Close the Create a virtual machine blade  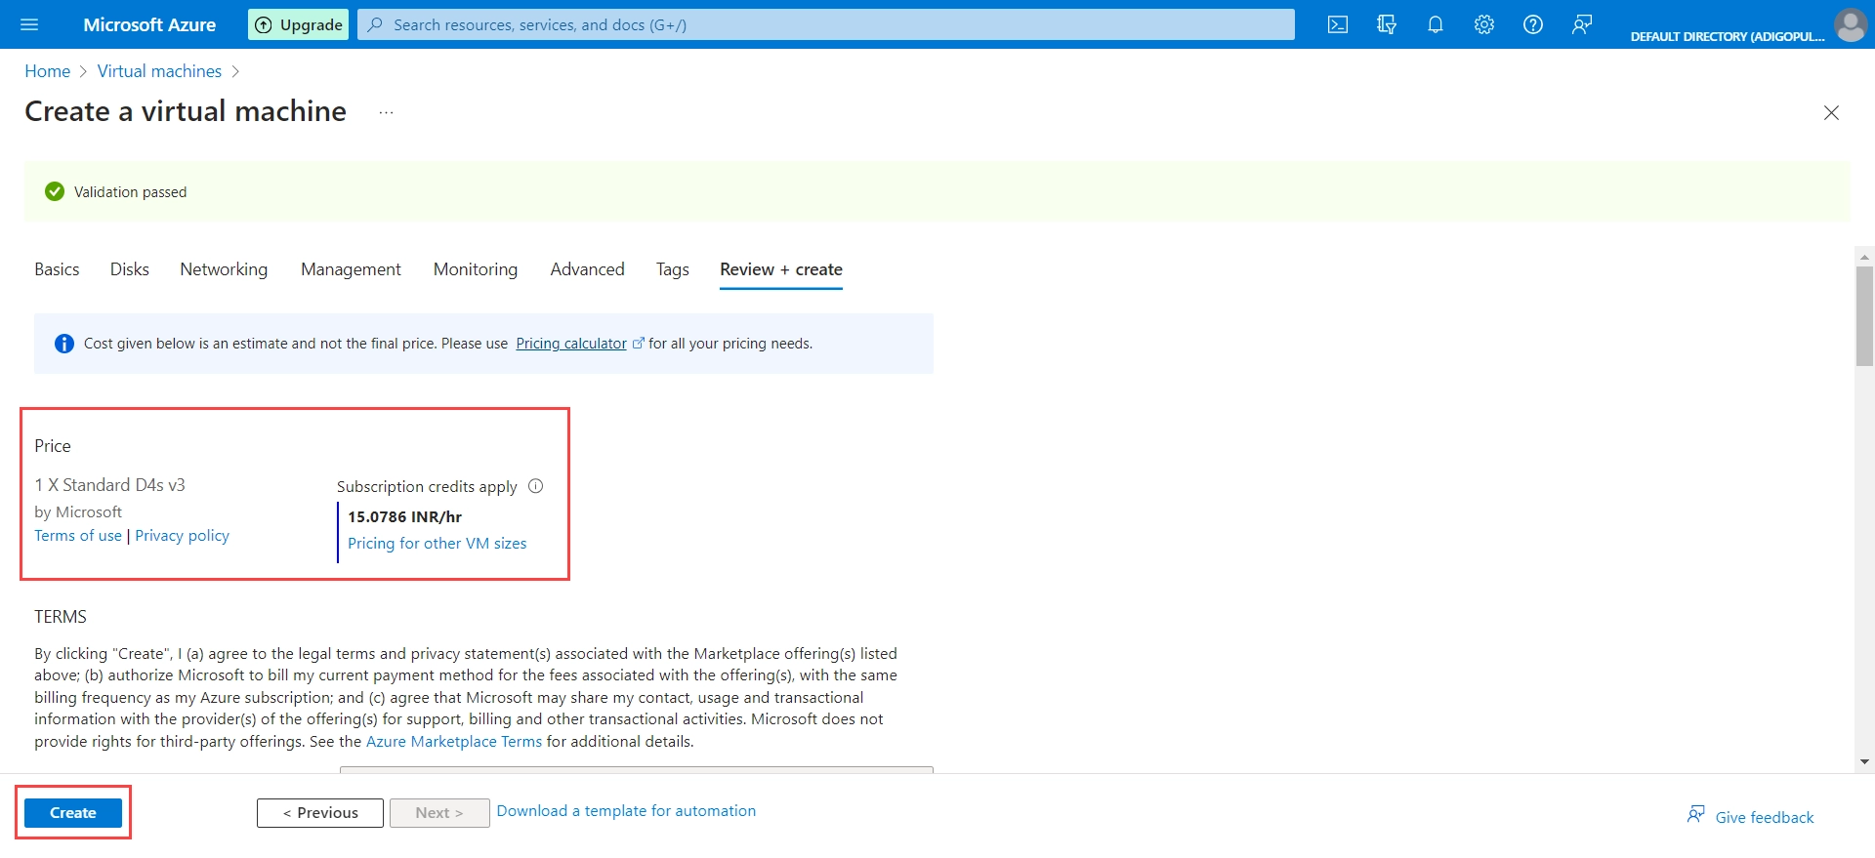(1831, 113)
